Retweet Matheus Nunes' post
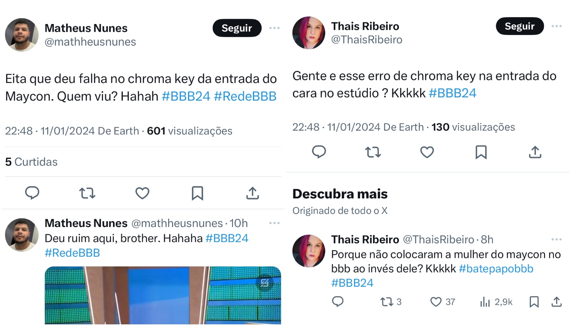Viewport: 571px width, 326px height. tap(87, 193)
